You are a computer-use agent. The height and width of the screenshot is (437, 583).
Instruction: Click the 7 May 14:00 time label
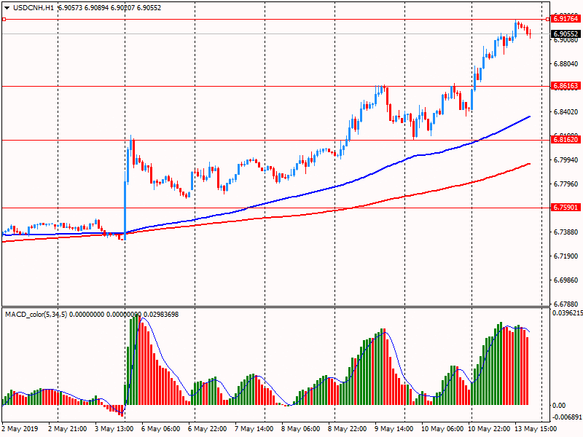pyautogui.click(x=254, y=429)
